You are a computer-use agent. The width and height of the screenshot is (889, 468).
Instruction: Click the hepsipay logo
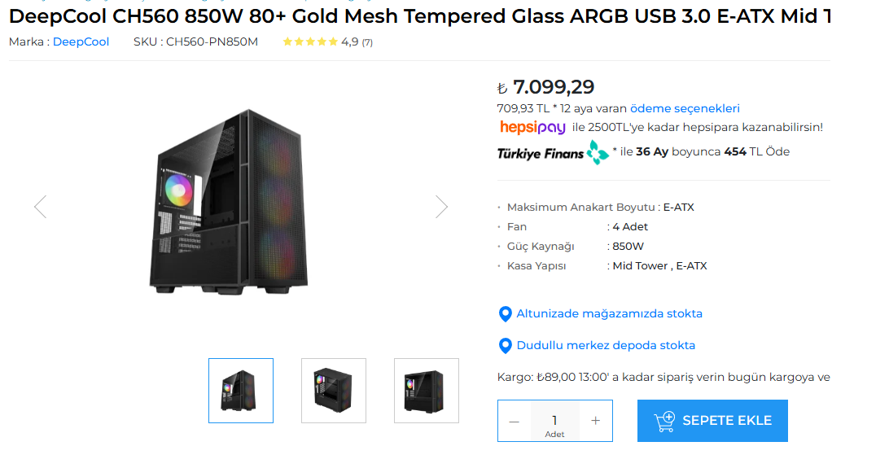click(532, 128)
